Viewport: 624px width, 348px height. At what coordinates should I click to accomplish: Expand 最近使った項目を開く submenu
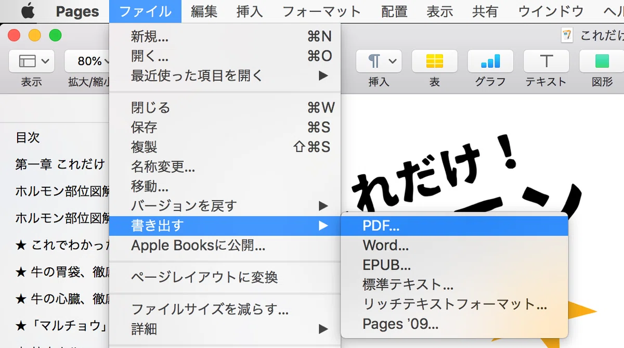tap(225, 75)
